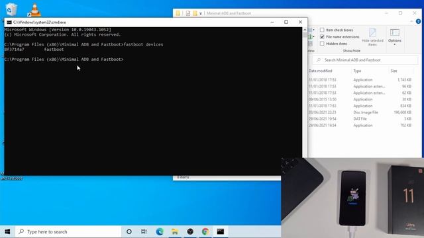Open the Customize Quick Access Toolbar dropdown
This screenshot has width=424, height=238.
[x=201, y=13]
